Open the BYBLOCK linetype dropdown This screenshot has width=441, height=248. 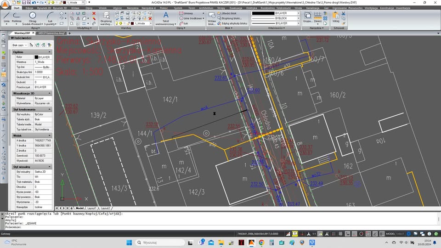coord(299,18)
